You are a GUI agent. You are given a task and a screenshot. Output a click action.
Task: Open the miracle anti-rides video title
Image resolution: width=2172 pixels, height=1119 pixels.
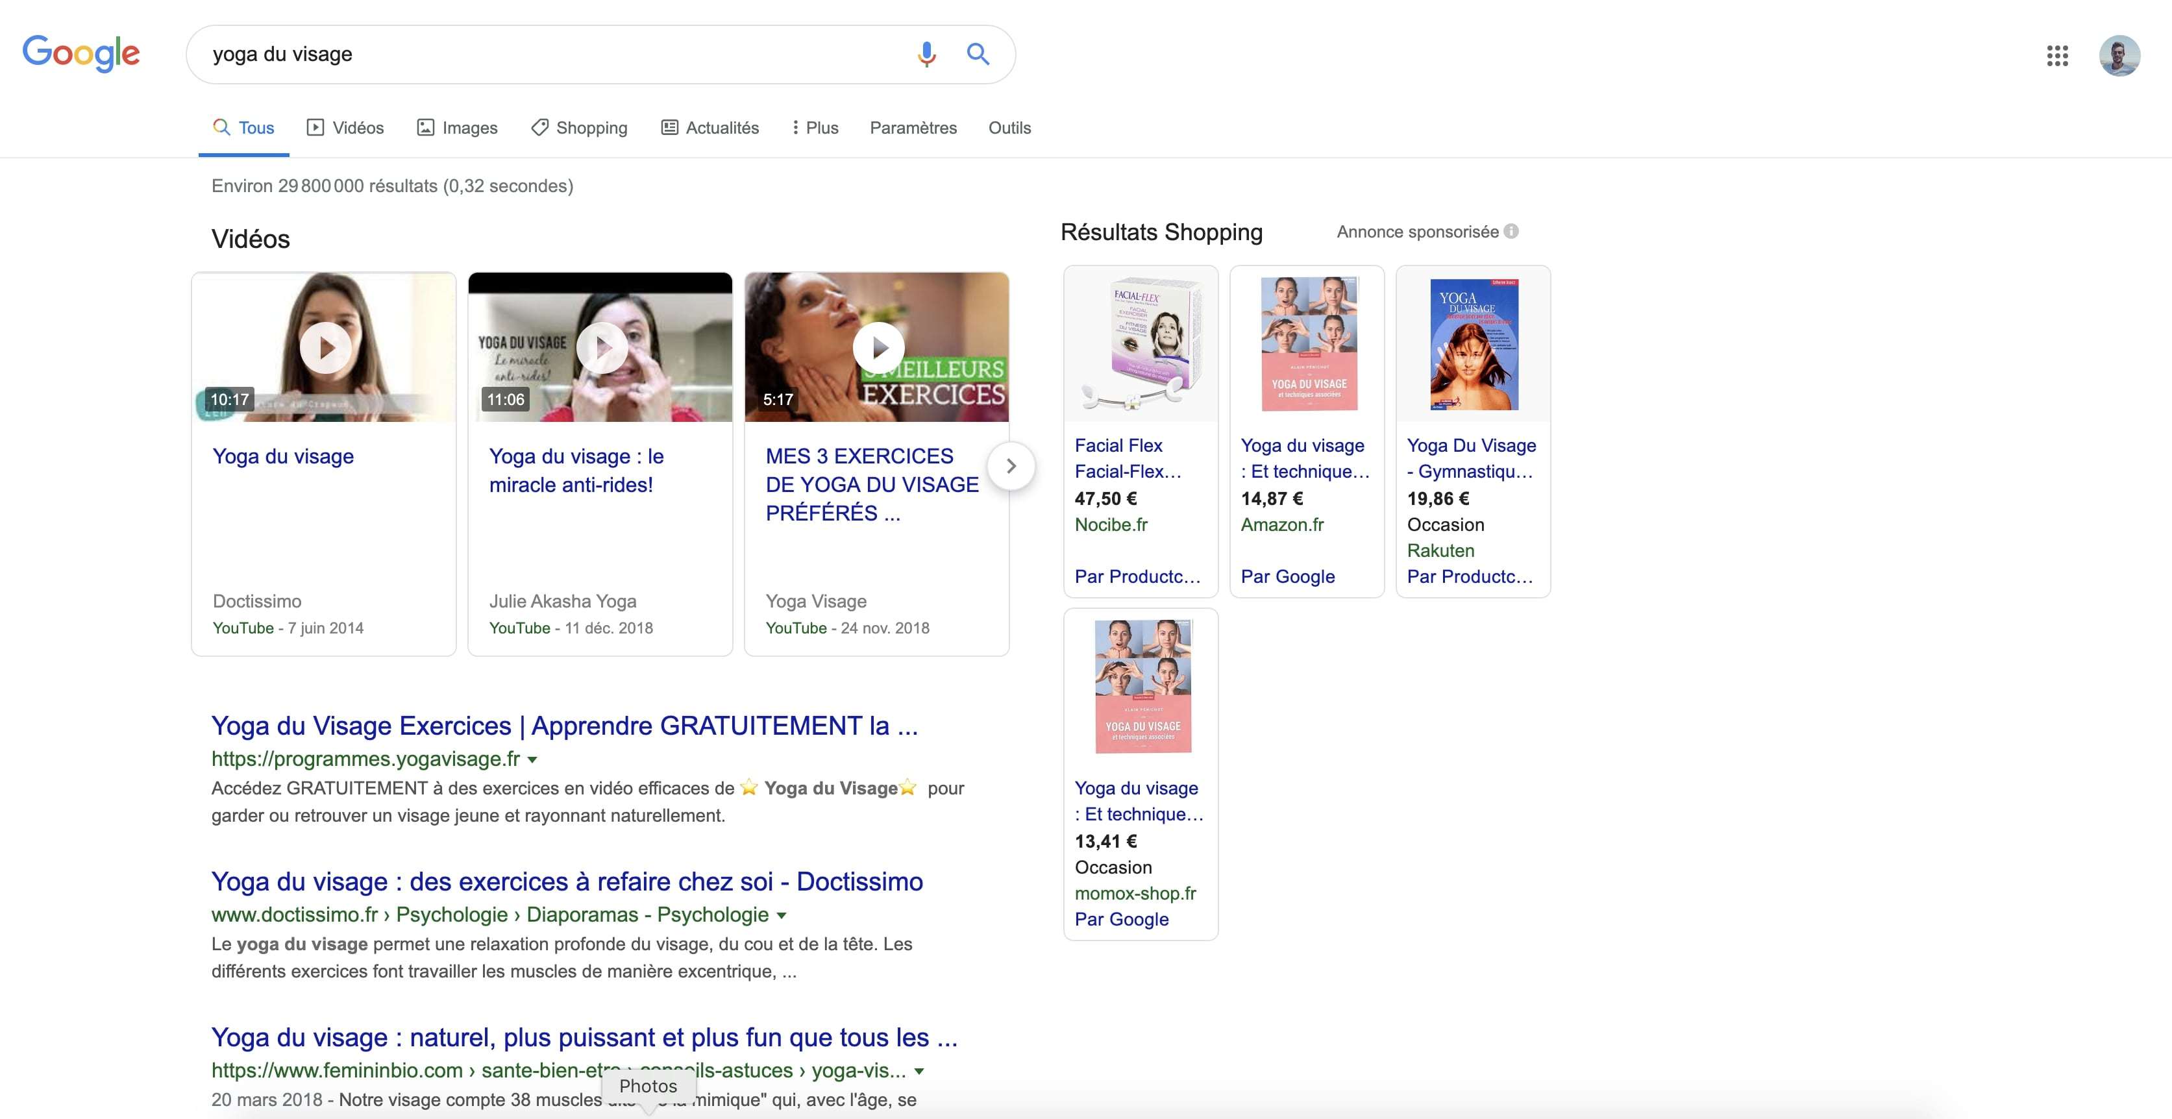click(x=576, y=471)
